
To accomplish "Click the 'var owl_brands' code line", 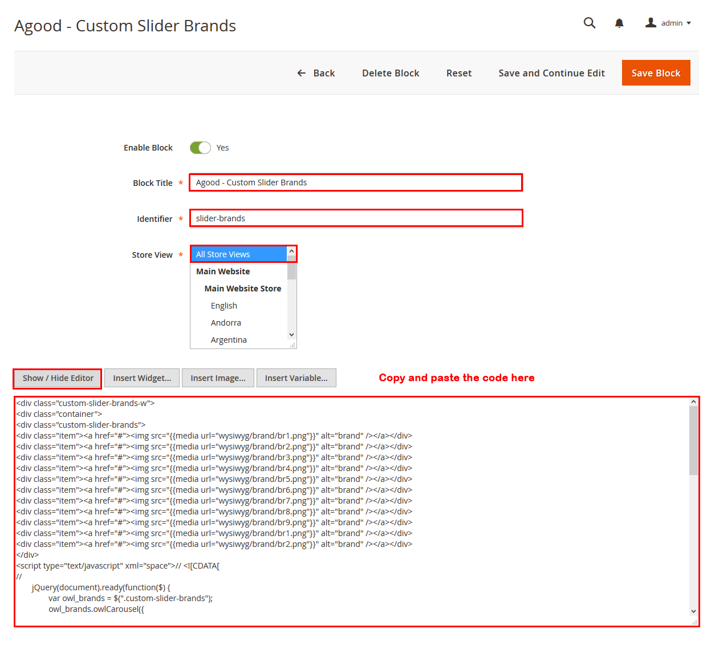I will pyautogui.click(x=131, y=598).
